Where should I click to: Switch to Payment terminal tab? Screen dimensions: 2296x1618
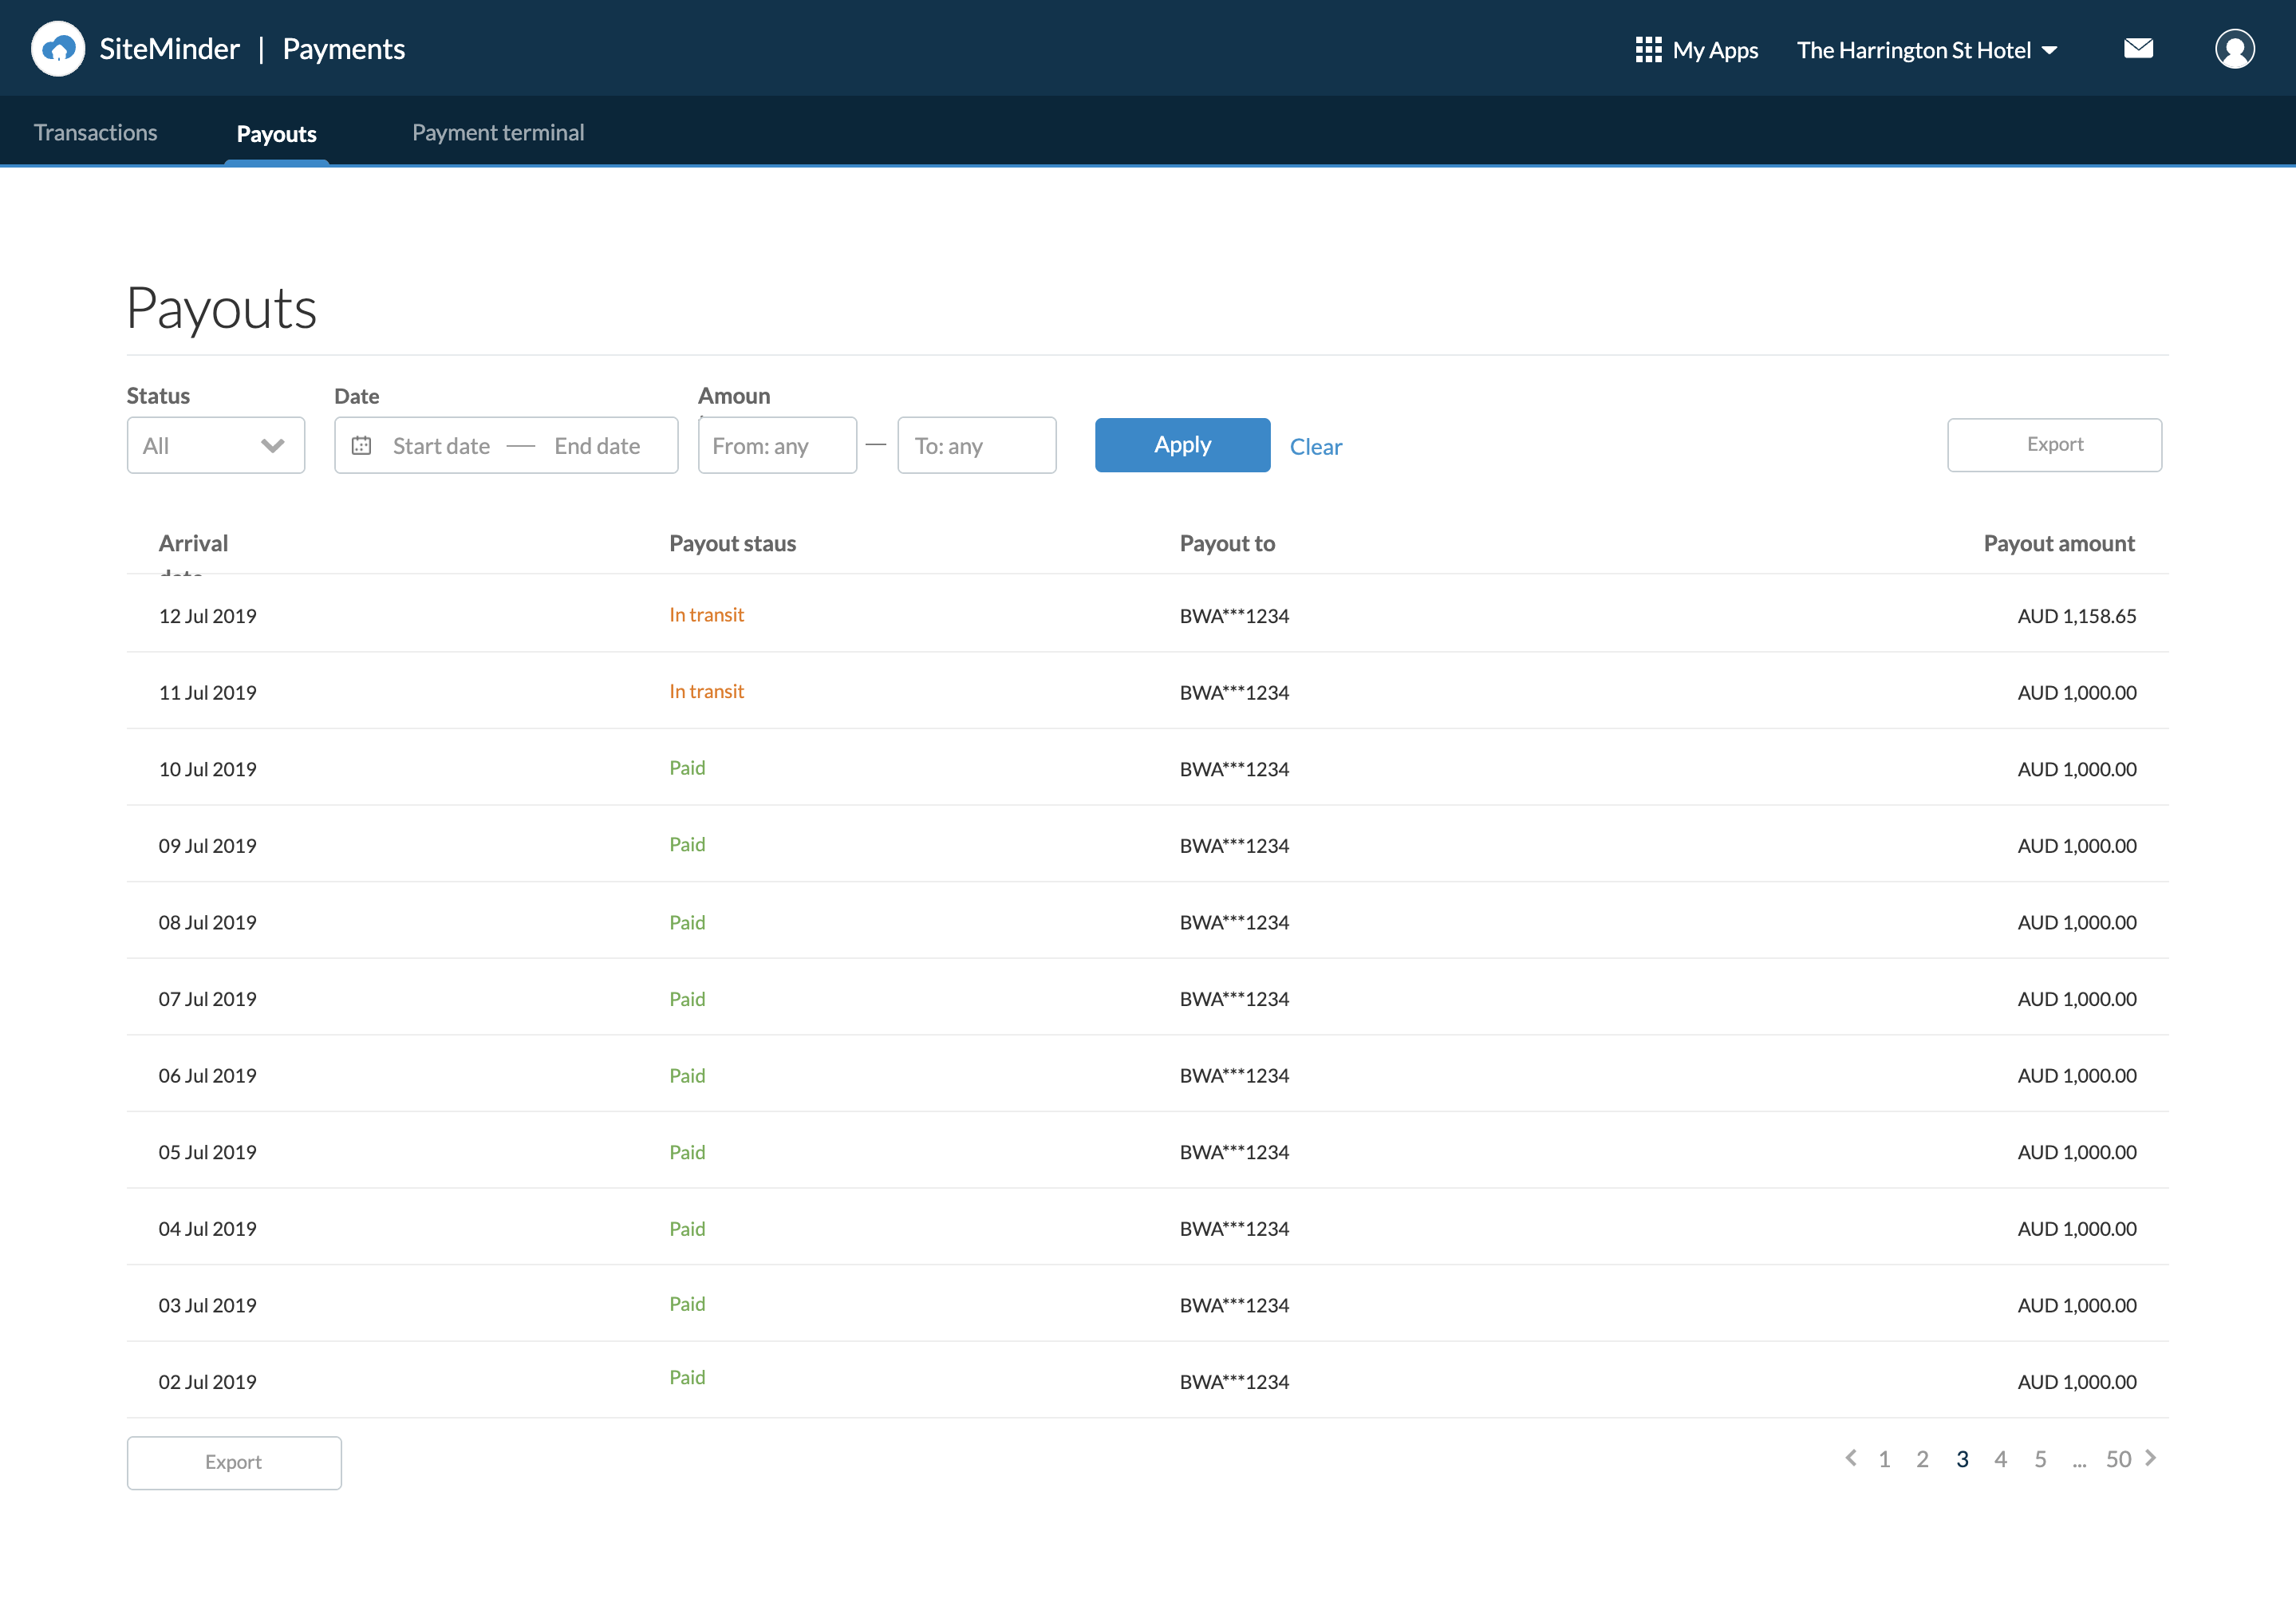pos(498,132)
